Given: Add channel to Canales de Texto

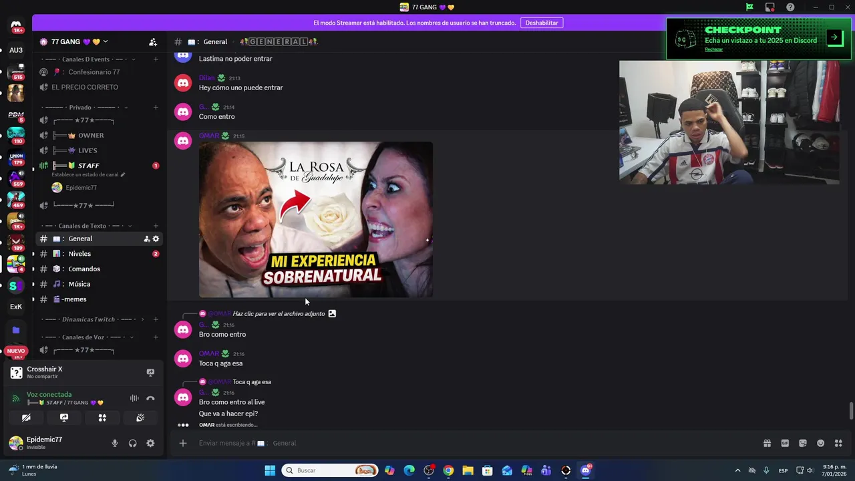Looking at the screenshot, I should [156, 226].
